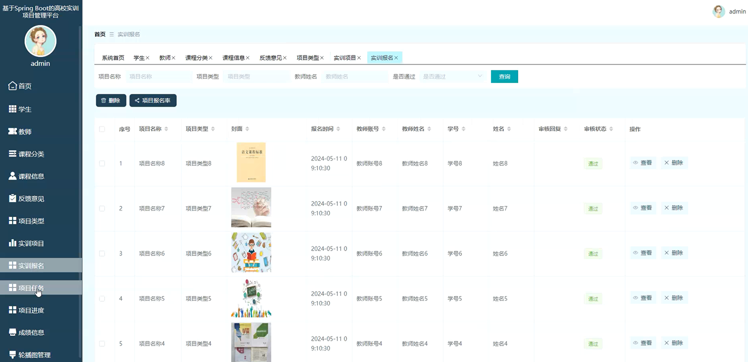The image size is (748, 362).
Task: Click the 通过 status tag for 项目名称4
Action: pyautogui.click(x=593, y=344)
